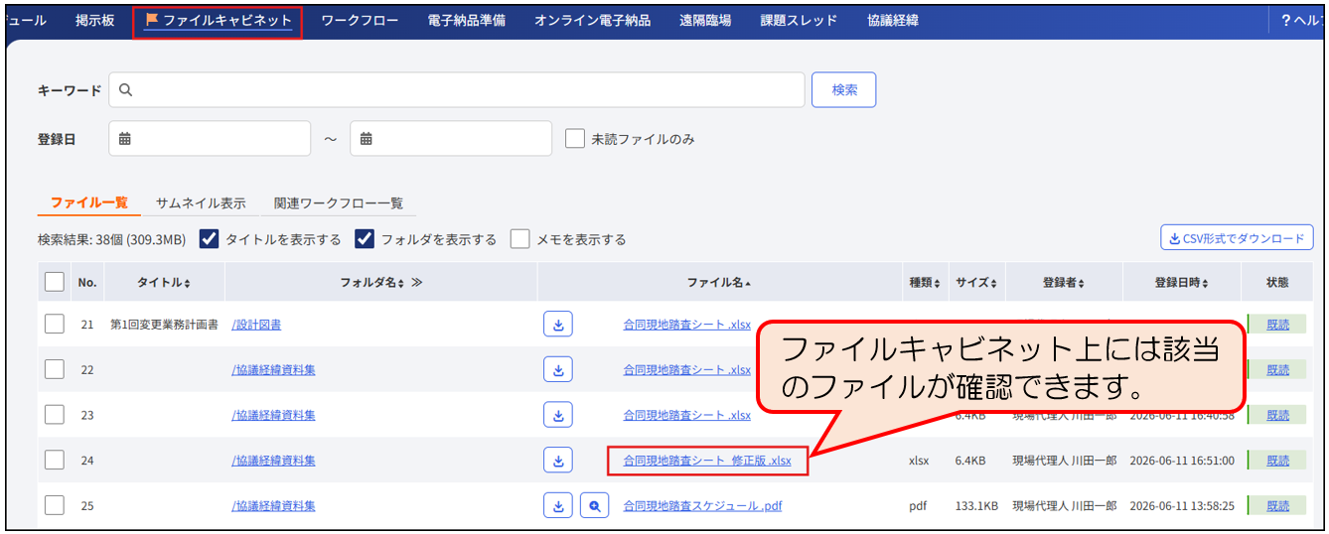Toggle 未読ファイルのみ checkbox
This screenshot has width=1329, height=534.
coord(575,139)
